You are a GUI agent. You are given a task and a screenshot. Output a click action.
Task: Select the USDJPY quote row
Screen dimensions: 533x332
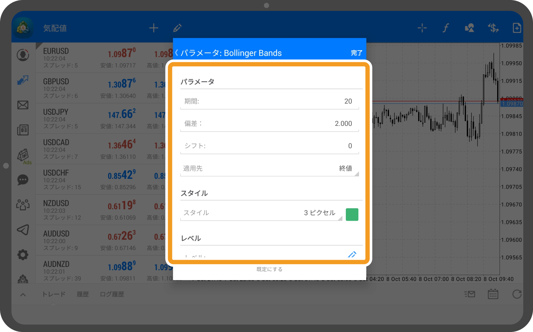tap(104, 119)
